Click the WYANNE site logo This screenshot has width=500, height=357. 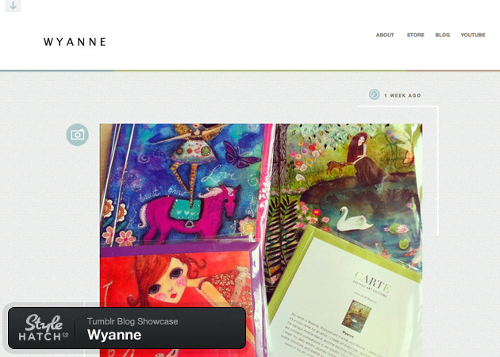75,42
